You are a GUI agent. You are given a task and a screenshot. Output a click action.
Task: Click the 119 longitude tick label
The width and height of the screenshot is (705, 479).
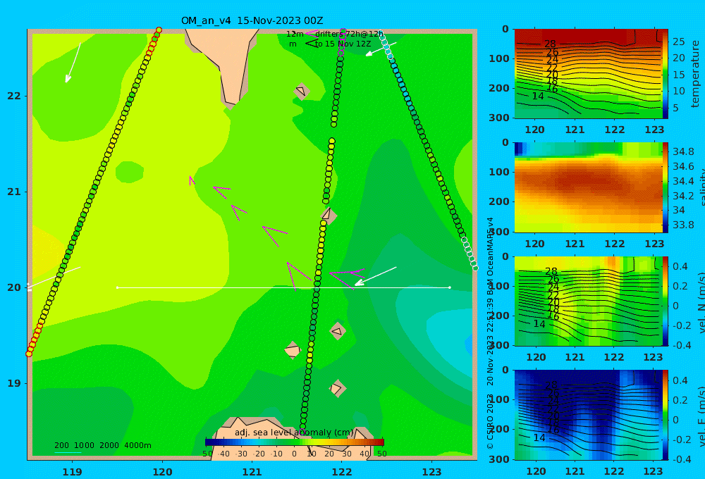click(73, 472)
